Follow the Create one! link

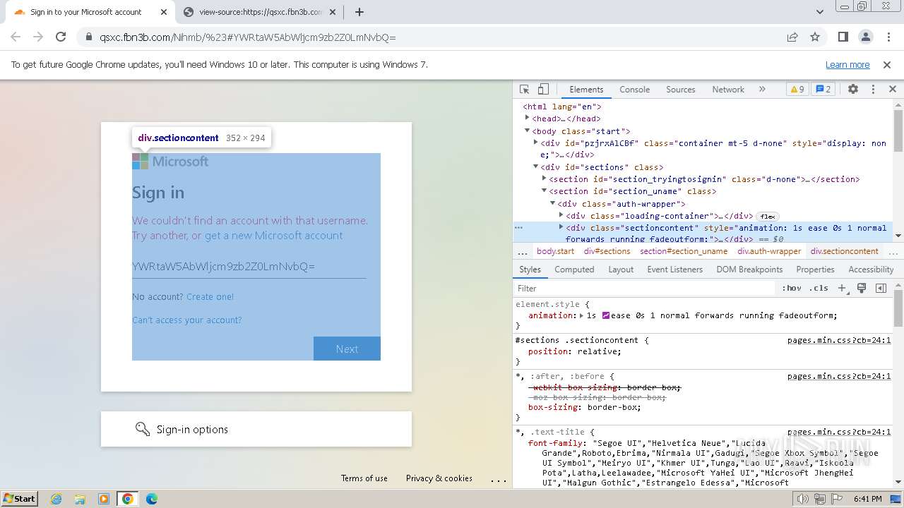coord(210,297)
